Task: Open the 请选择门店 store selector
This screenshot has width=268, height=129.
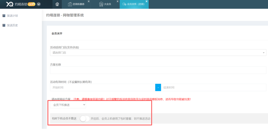Action: (x=158, y=52)
